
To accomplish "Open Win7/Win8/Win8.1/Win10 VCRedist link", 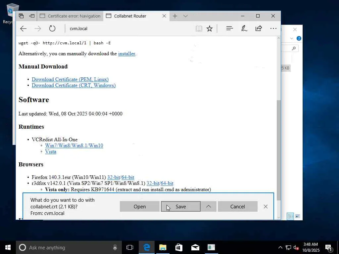I will tap(74, 146).
